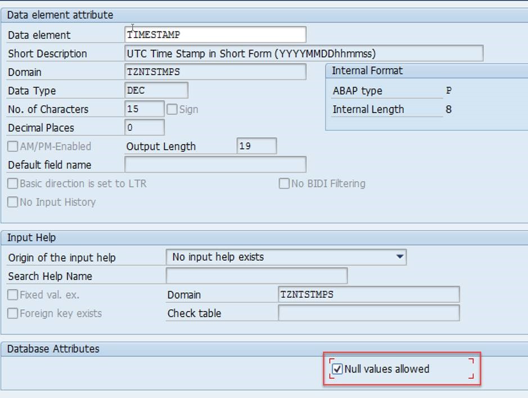
Task: Enable the Sign checkbox
Action: tap(170, 108)
